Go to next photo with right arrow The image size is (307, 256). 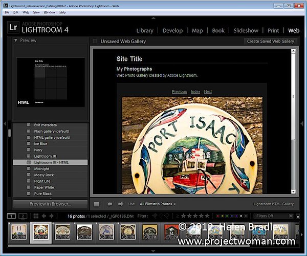pyautogui.click(x=120, y=204)
